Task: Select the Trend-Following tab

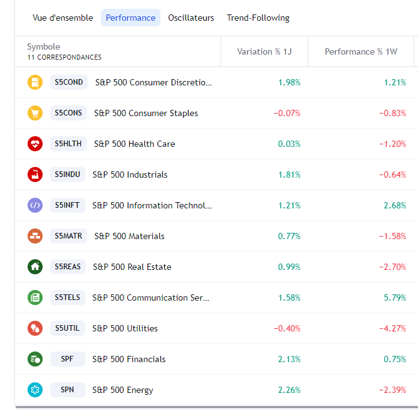Action: (x=258, y=18)
